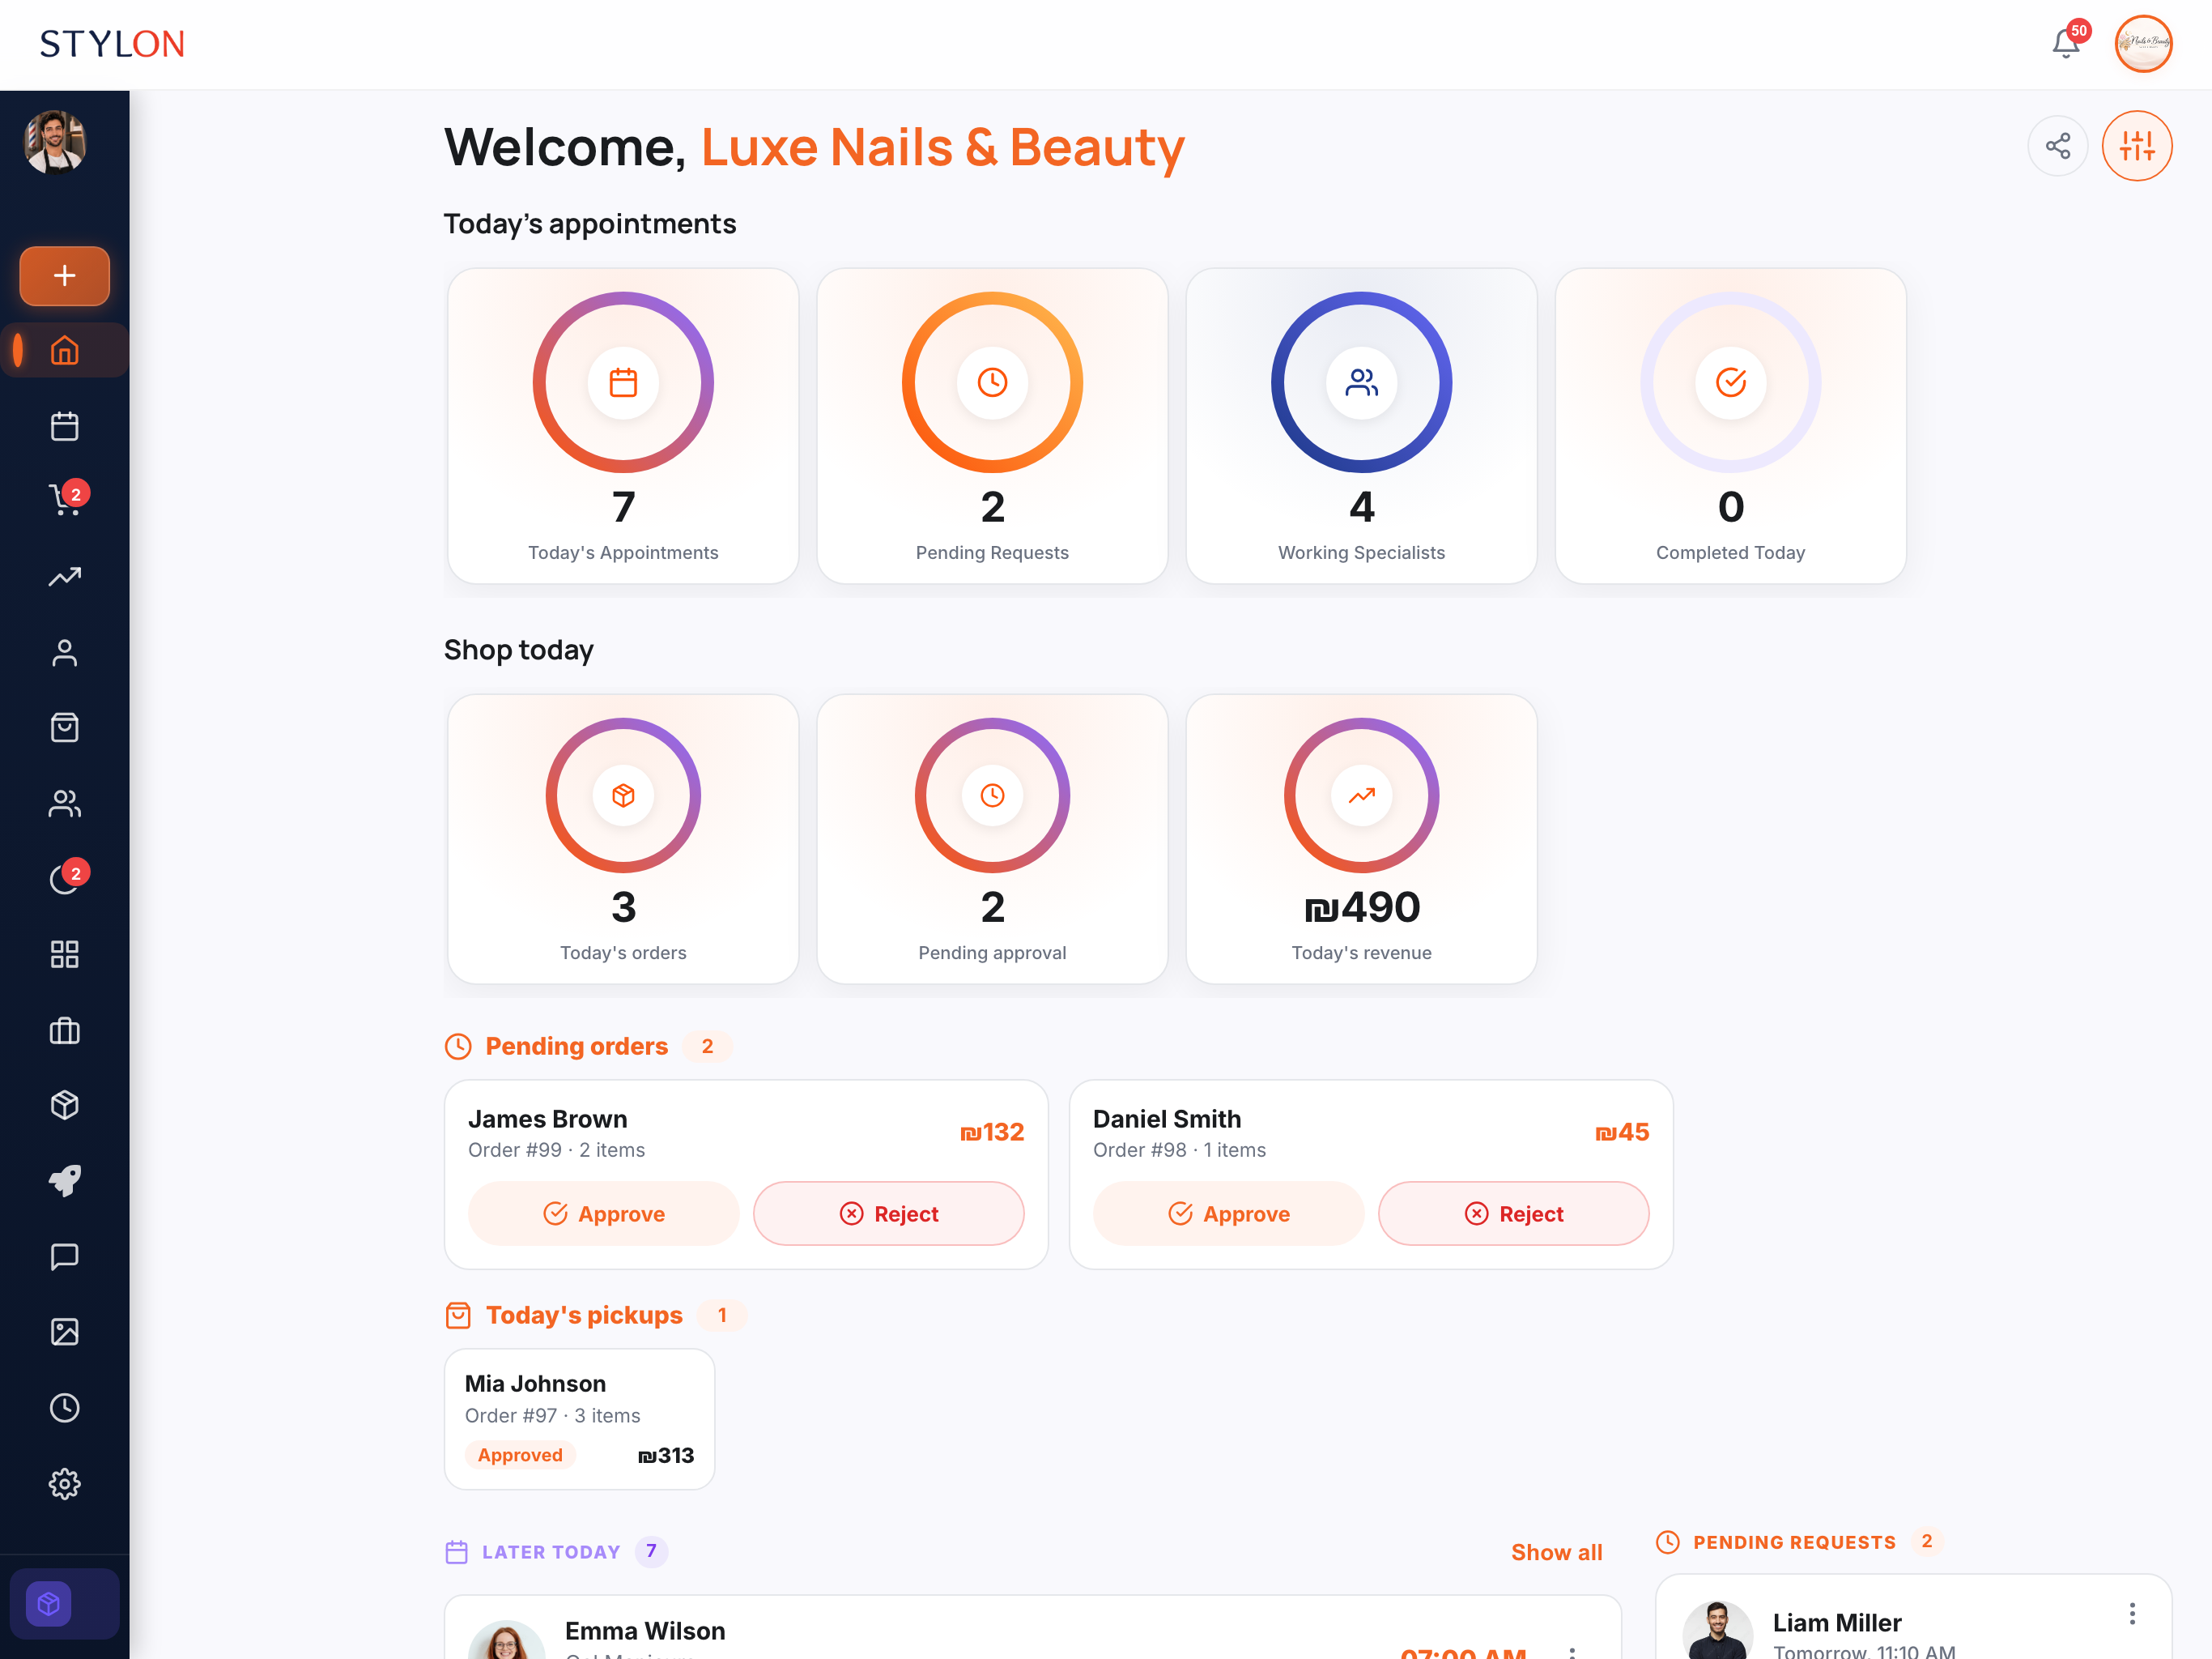The height and width of the screenshot is (1659, 2212).
Task: Click the LATER TODAY heading
Action: (551, 1552)
